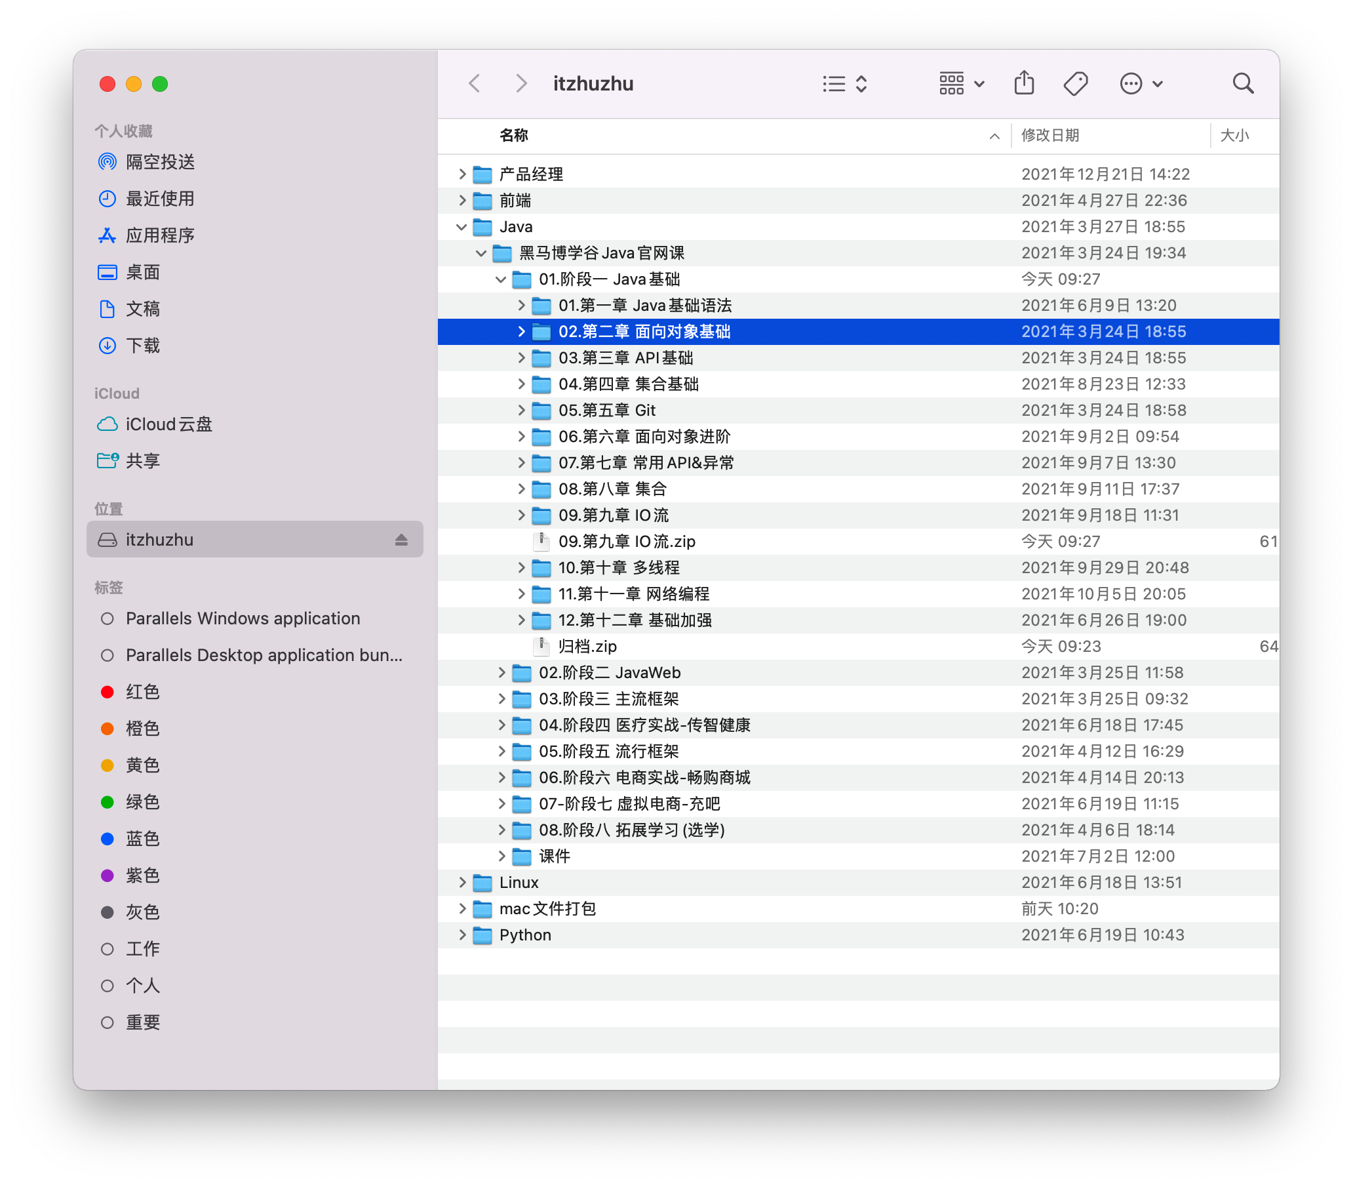Expand 06.阶段六 电商实战-畅购商城 folder
The image size is (1353, 1187).
coord(501,777)
